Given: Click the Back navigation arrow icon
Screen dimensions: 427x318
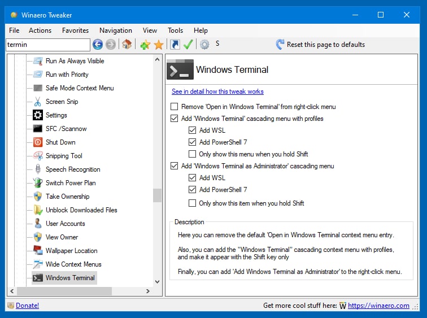Looking at the screenshot, I should tap(98, 45).
